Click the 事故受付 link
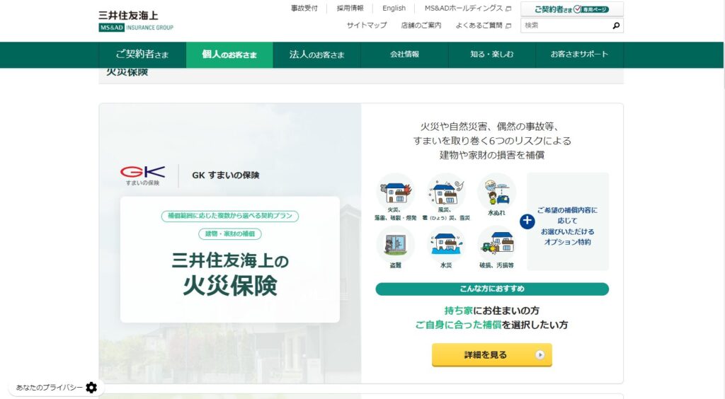Image resolution: width=725 pixels, height=399 pixels. pos(304,8)
